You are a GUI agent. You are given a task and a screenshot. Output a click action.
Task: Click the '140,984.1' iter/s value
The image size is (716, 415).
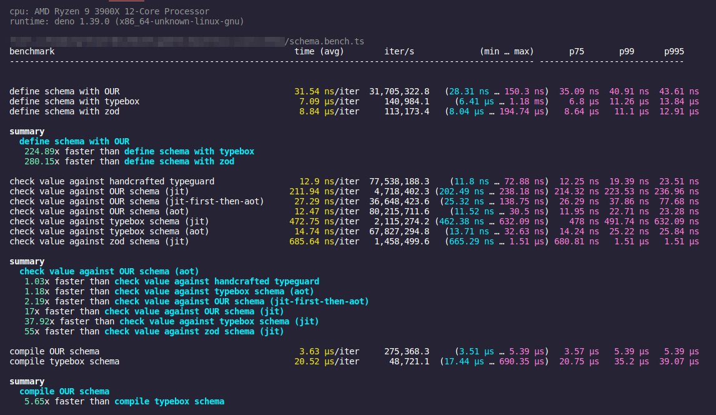click(x=407, y=101)
